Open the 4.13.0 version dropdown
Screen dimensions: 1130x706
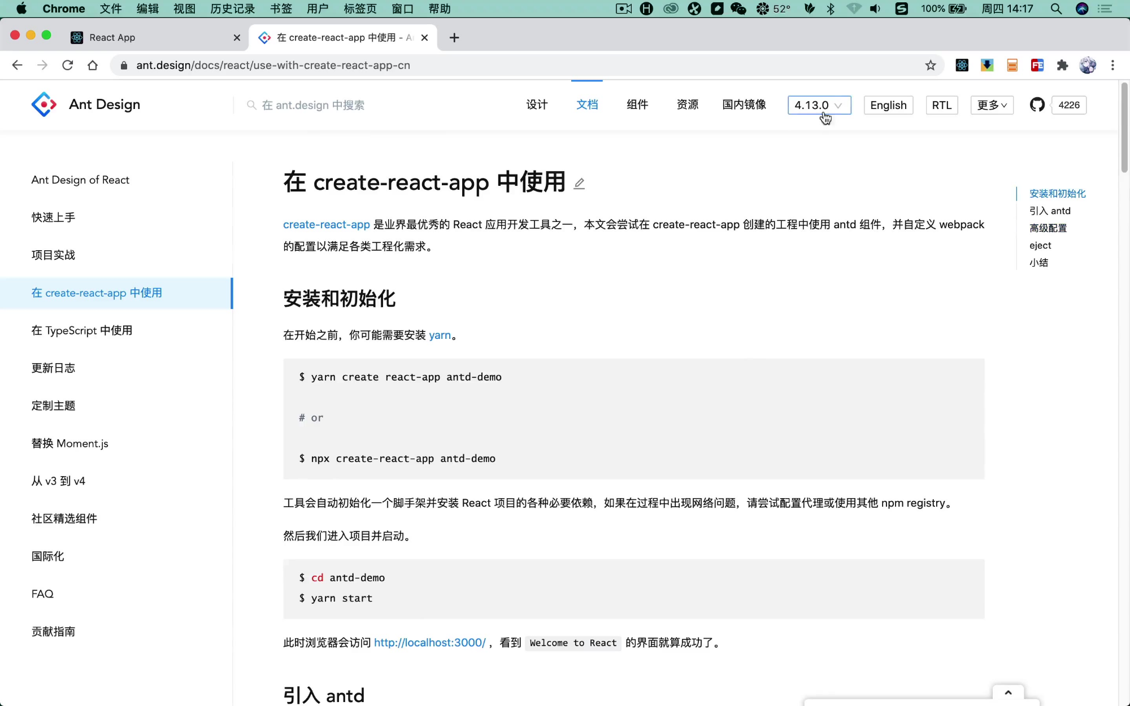click(x=819, y=105)
